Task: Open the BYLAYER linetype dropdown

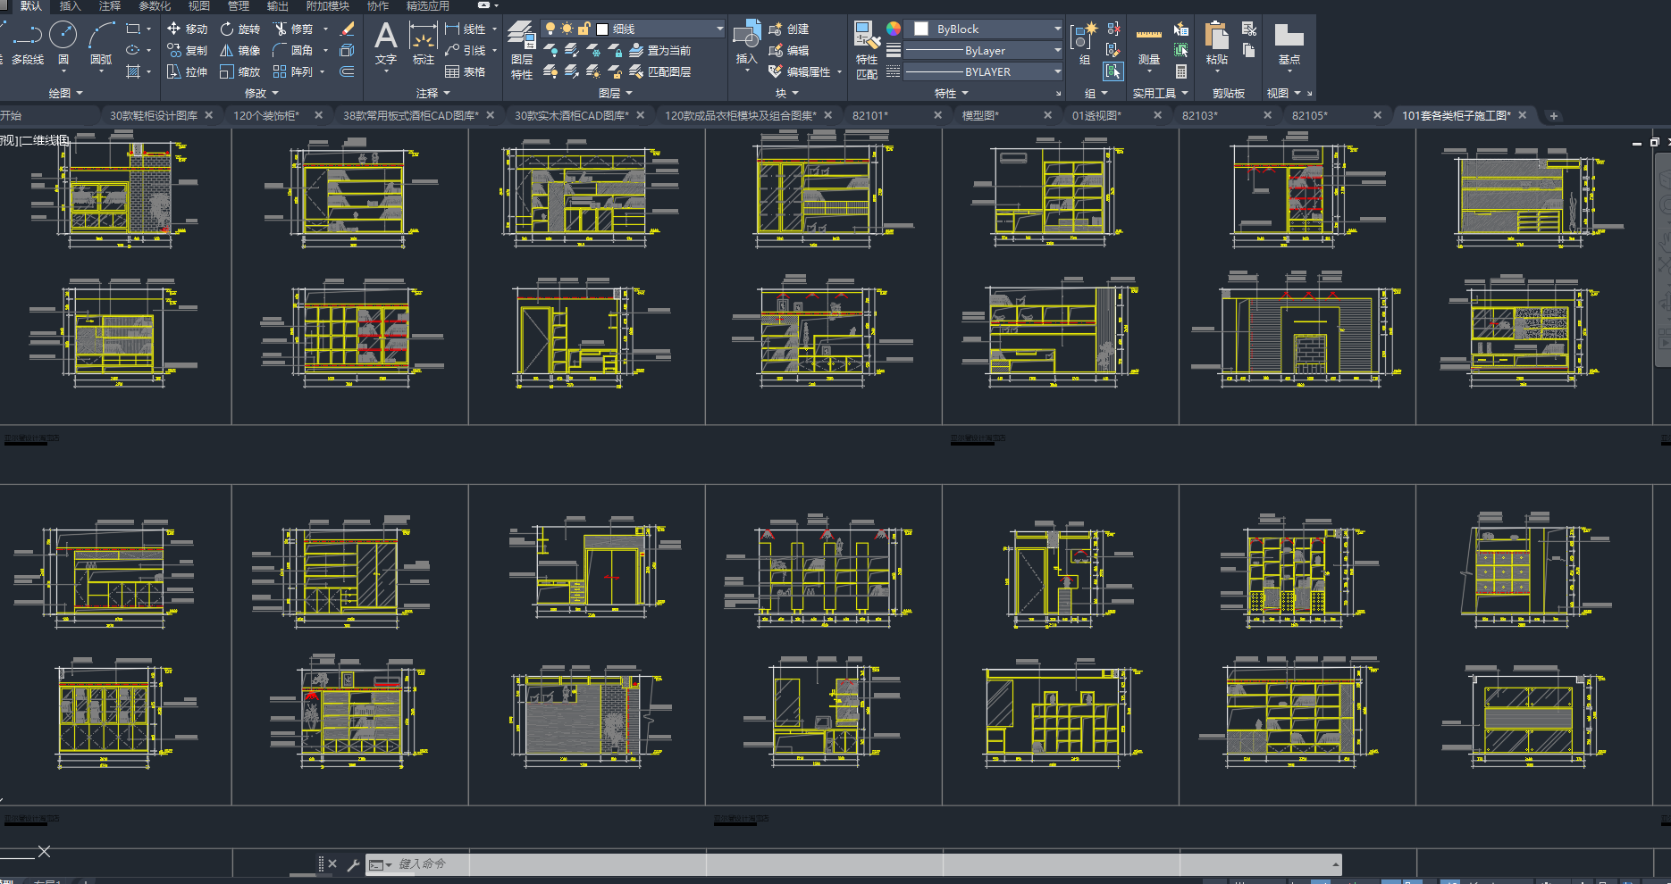Action: click(x=983, y=72)
